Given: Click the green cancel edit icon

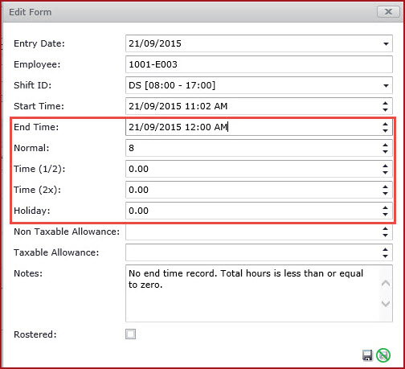Looking at the screenshot, I should [x=383, y=355].
